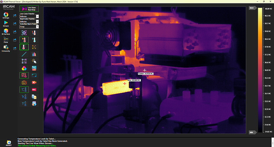Image resolution: width=274 pixels, height=147 pixels.
Task: Open the histogram chart tool
Action: click(34, 54)
